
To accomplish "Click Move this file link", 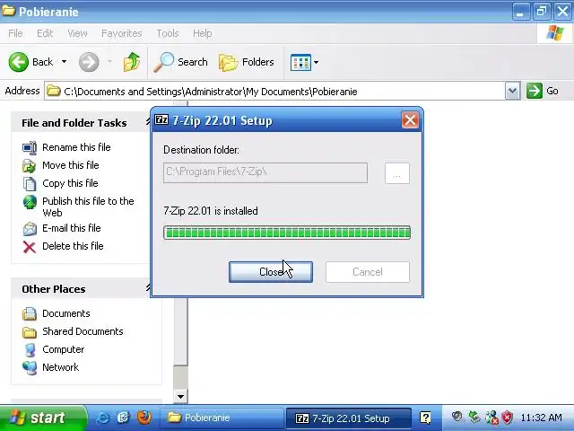I will [71, 165].
